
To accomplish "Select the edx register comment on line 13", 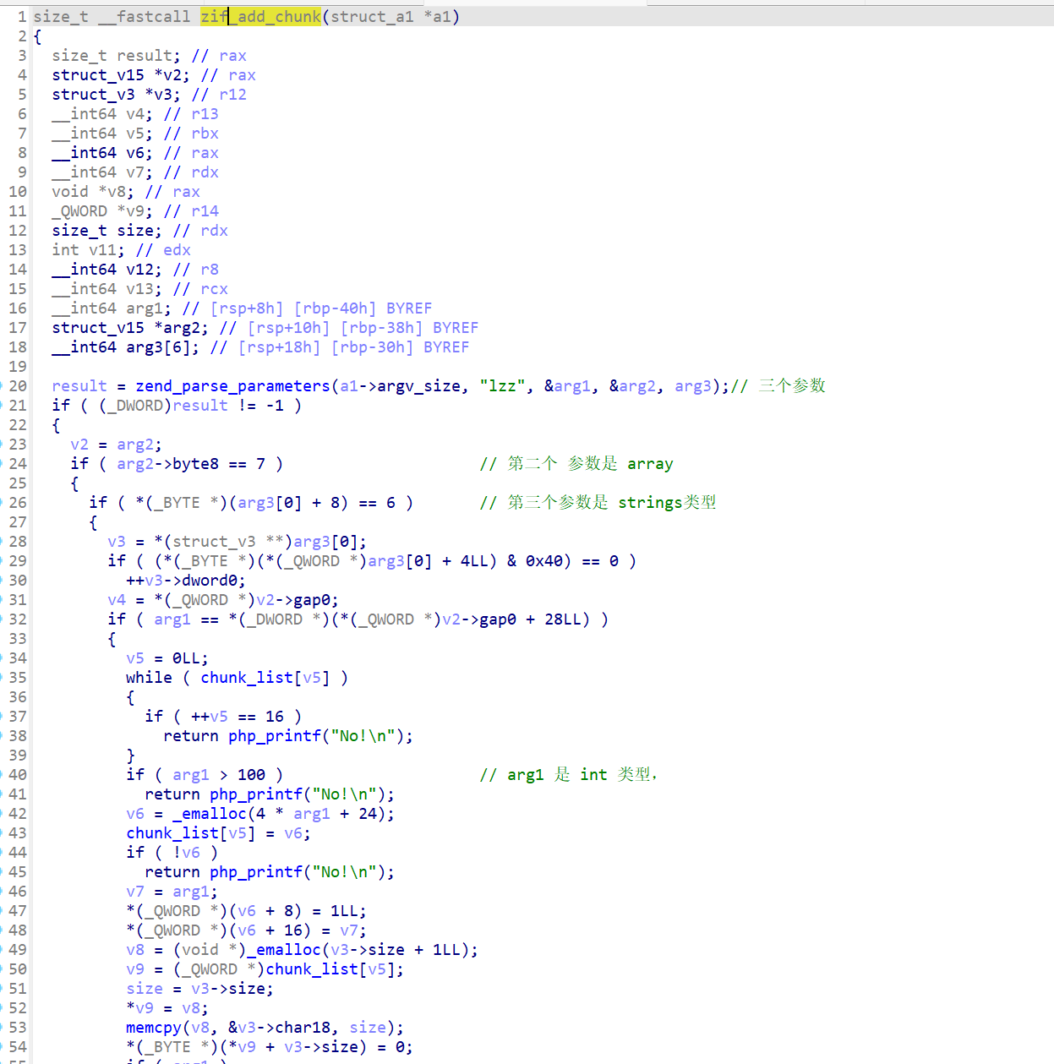I will 177,249.
